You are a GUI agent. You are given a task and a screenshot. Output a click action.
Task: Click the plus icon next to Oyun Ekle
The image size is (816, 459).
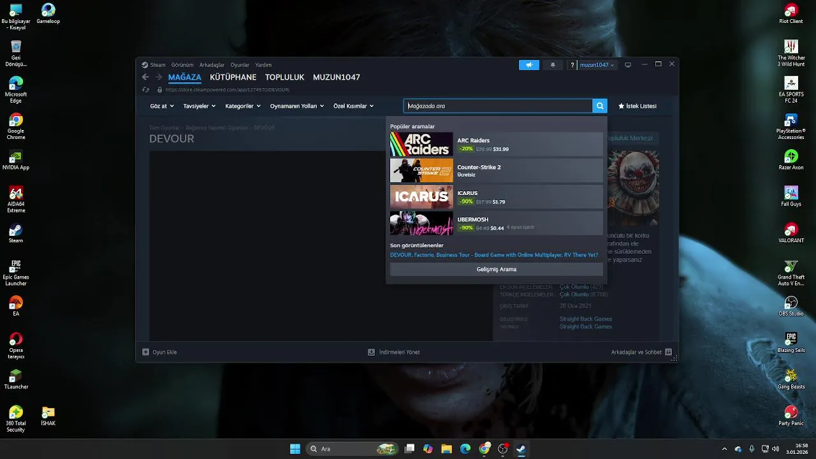point(145,352)
